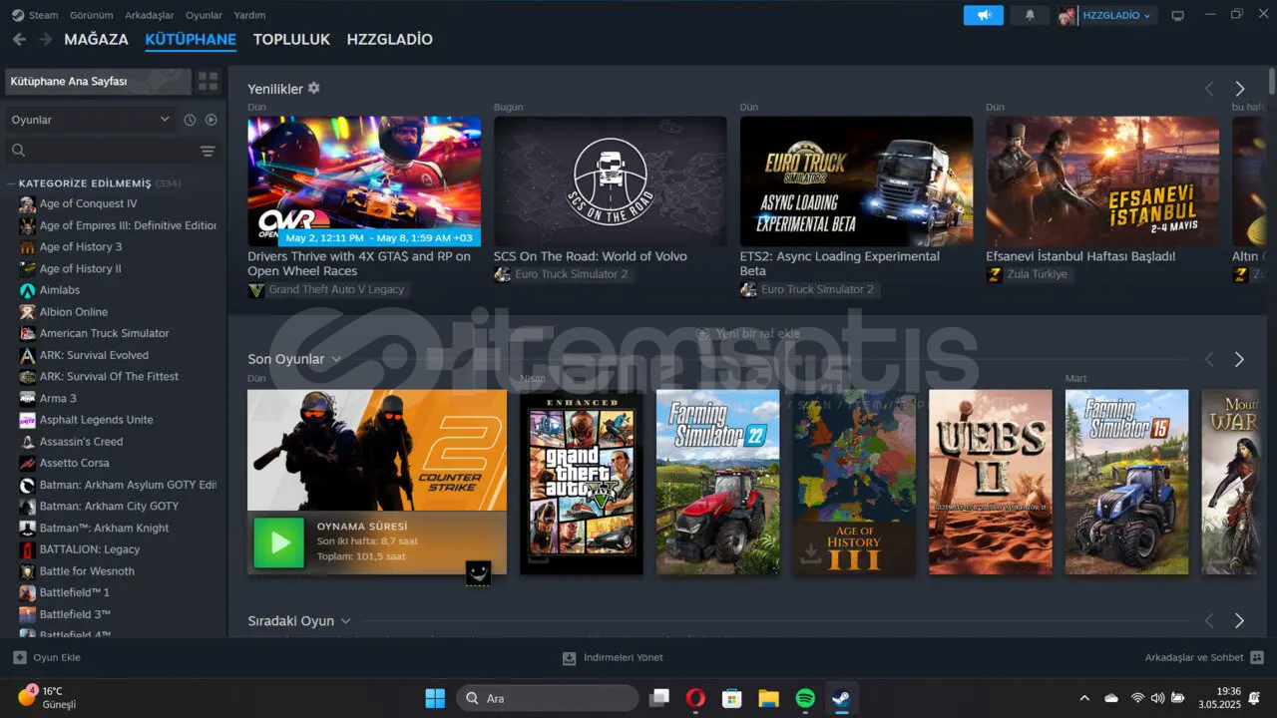This screenshot has height=718, width=1277.
Task: Open the HZZGLADİO profile tab
Action: point(389,40)
